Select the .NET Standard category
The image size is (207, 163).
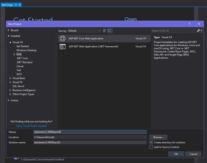click(x=24, y=62)
